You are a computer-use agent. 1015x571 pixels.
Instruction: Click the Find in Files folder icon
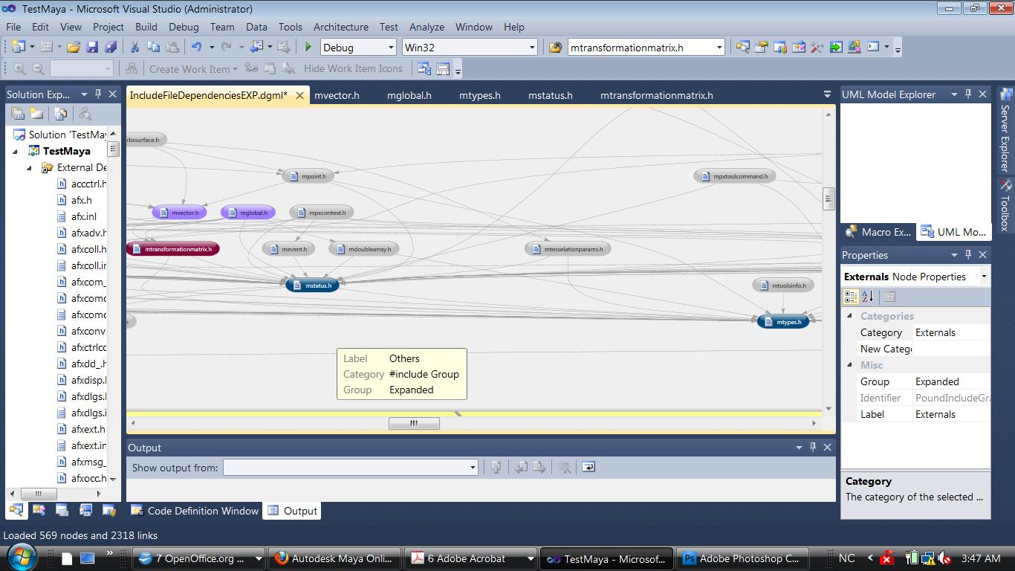[x=555, y=47]
